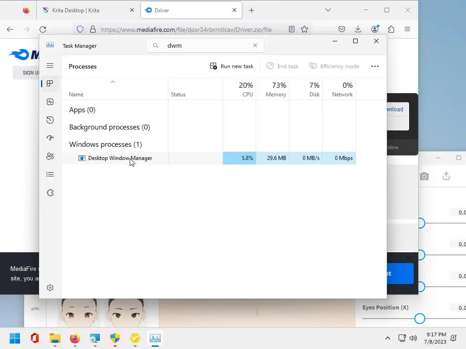Sort by CPU column header
Image resolution: width=466 pixels, height=349 pixels.
(x=239, y=90)
